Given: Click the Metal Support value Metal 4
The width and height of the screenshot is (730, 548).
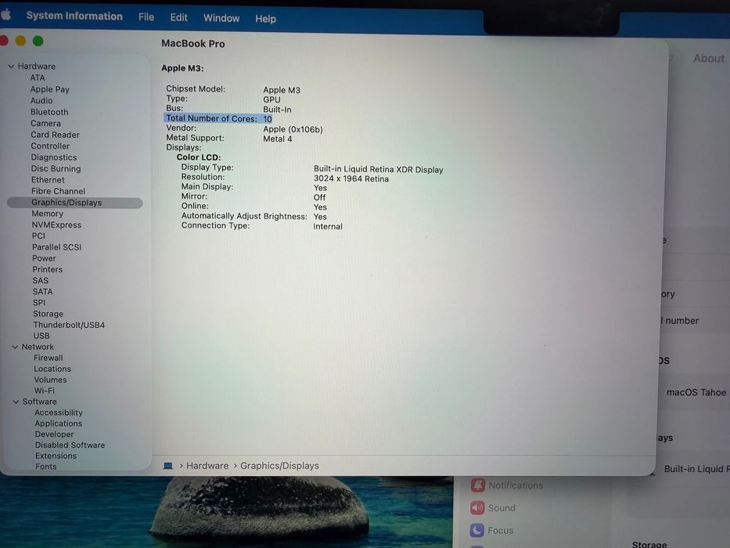Looking at the screenshot, I should (x=278, y=139).
